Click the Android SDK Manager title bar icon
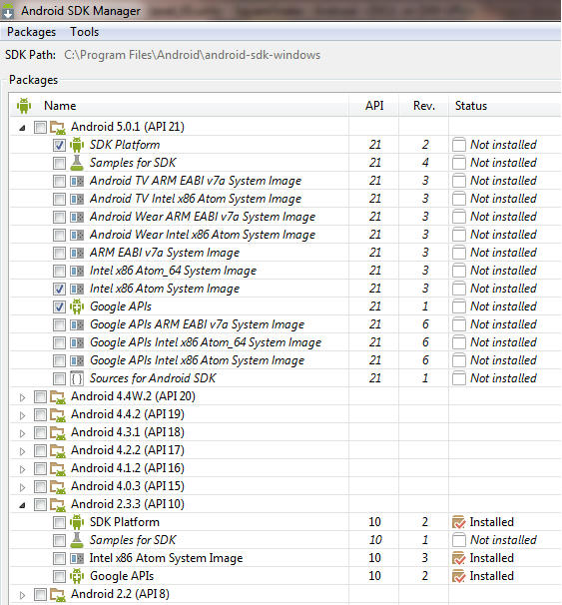 (x=8, y=11)
